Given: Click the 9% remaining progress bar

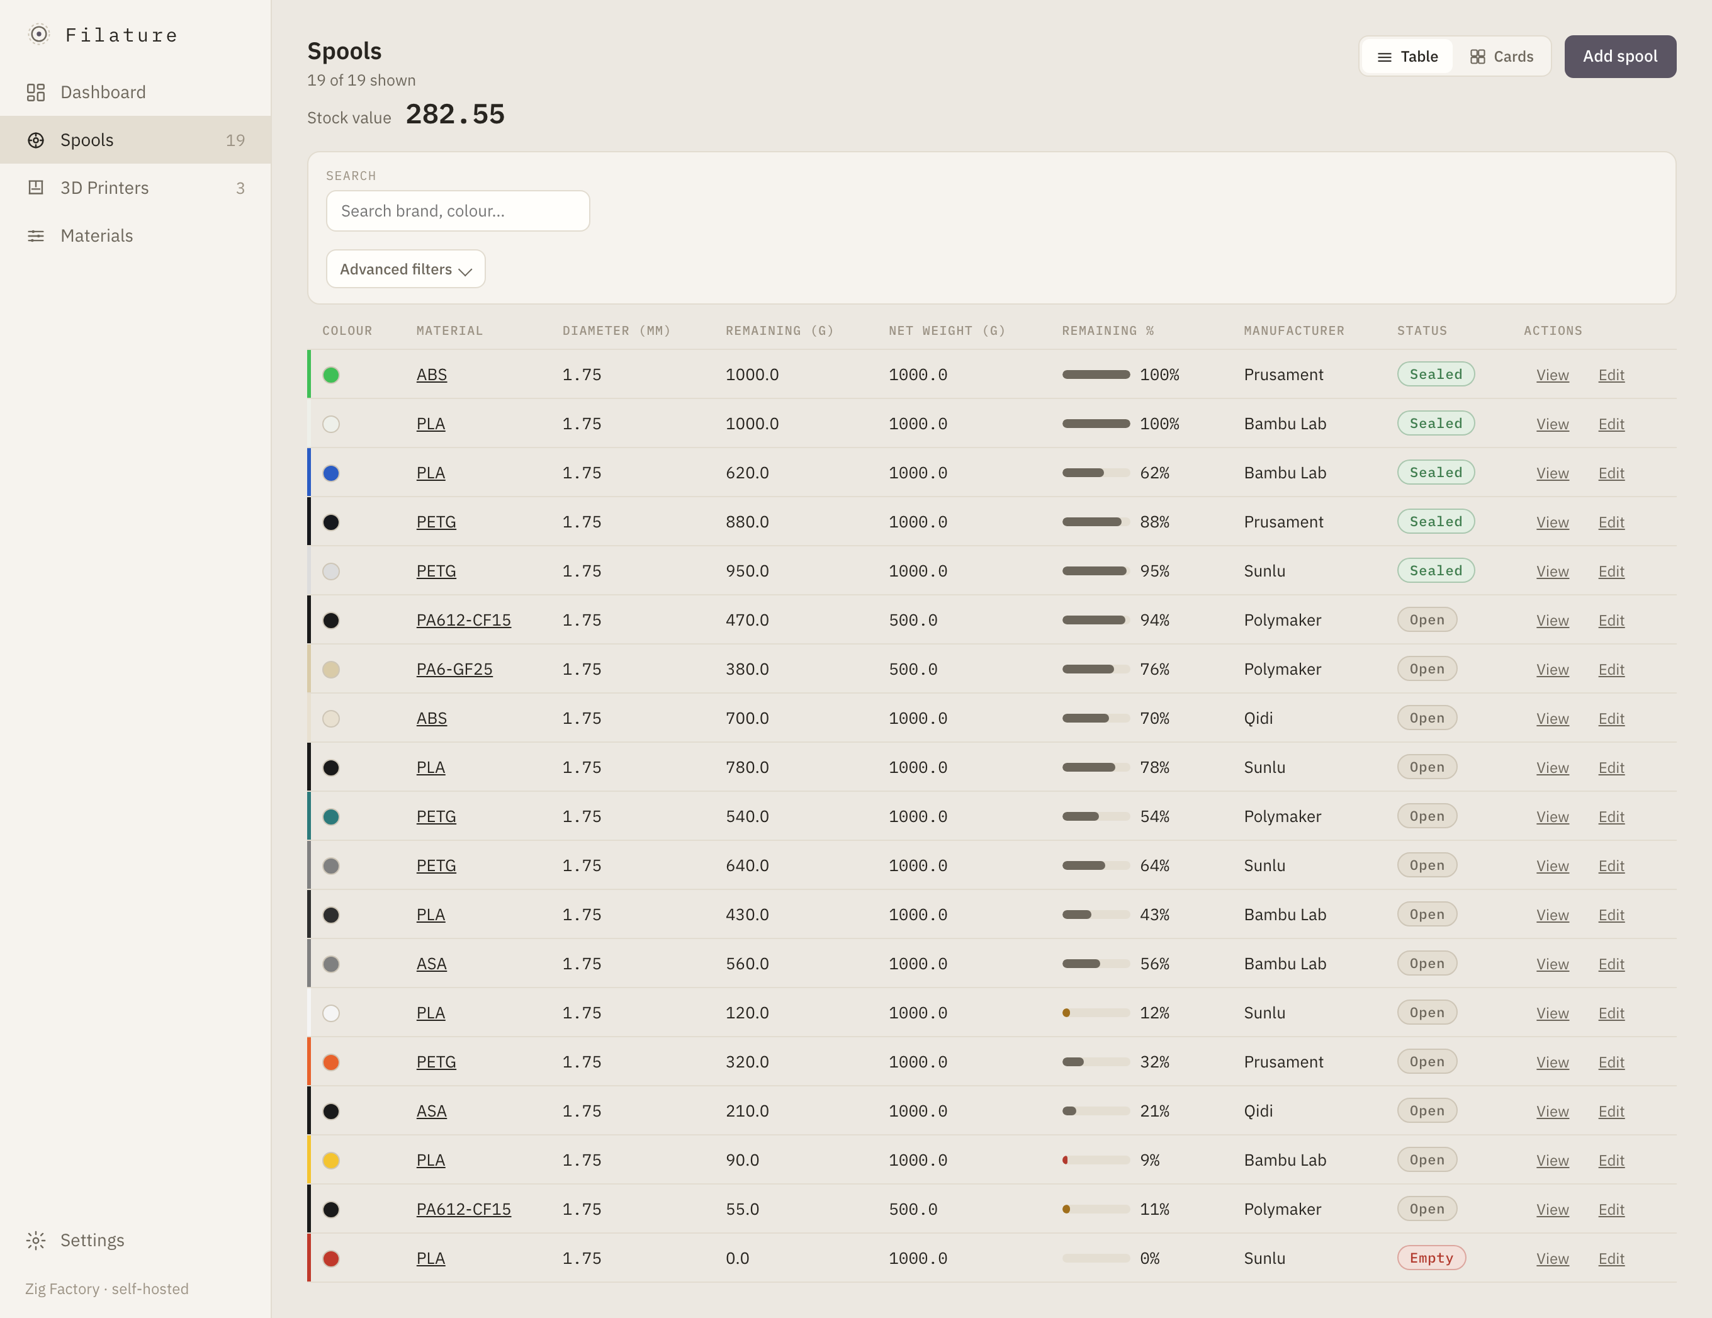Looking at the screenshot, I should pyautogui.click(x=1095, y=1161).
